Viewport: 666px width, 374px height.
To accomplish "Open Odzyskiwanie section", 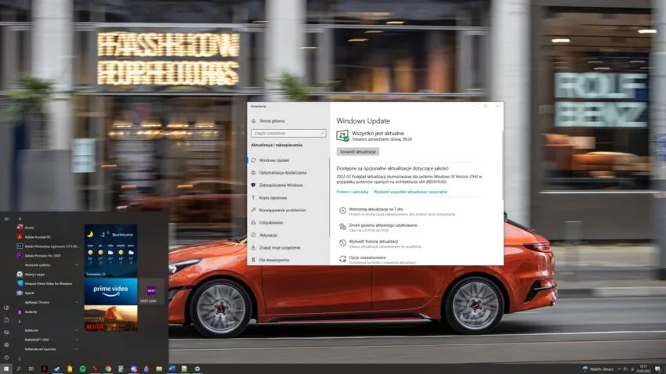I will (x=270, y=223).
